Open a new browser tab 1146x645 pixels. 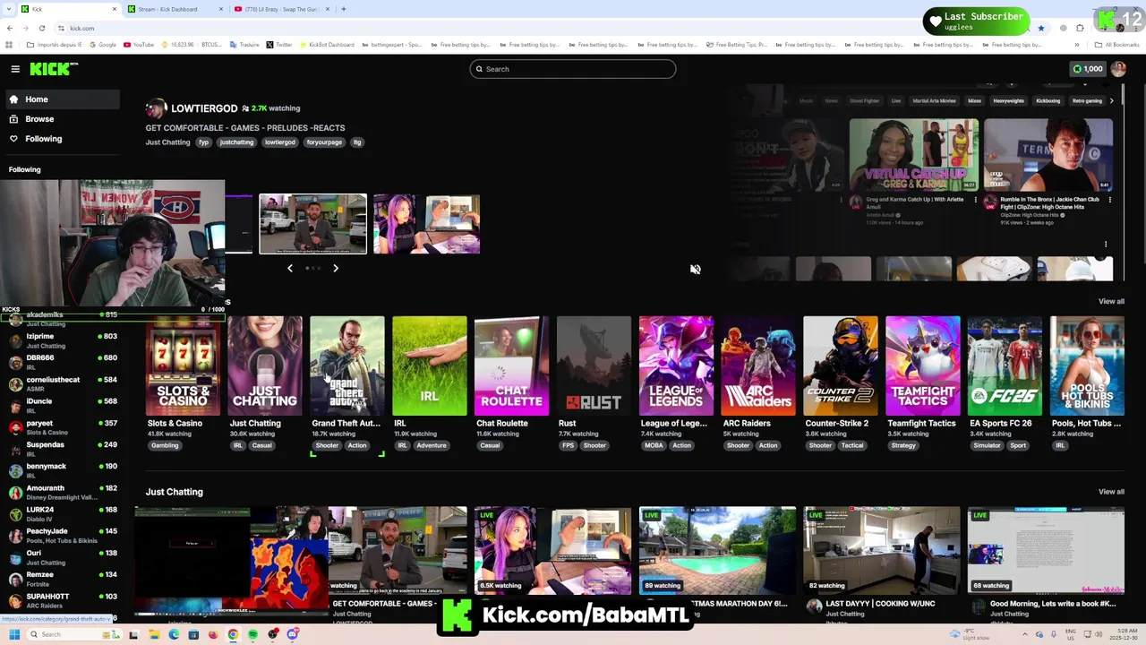[x=344, y=9]
